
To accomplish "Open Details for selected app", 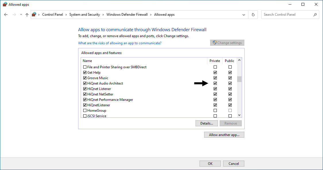I will (207, 123).
